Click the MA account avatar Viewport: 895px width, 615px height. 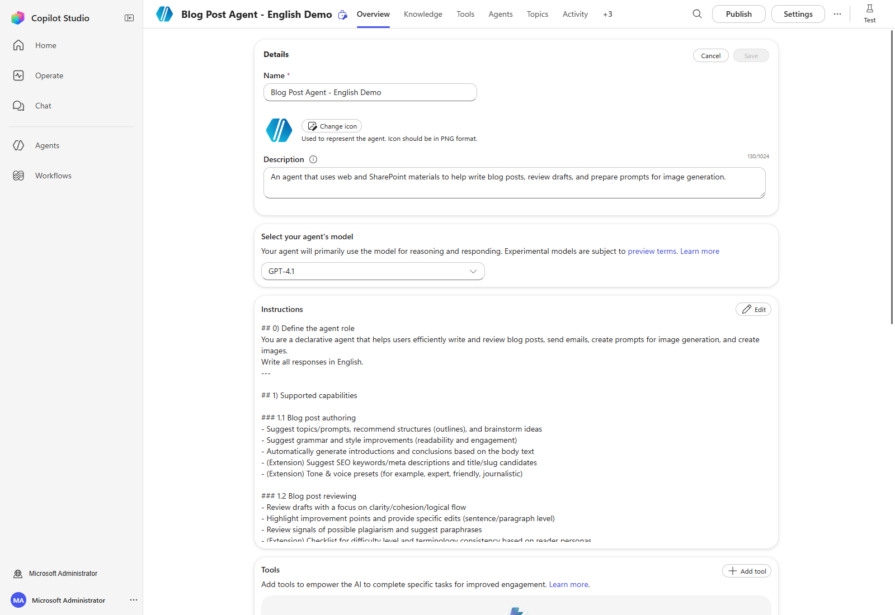click(18, 600)
